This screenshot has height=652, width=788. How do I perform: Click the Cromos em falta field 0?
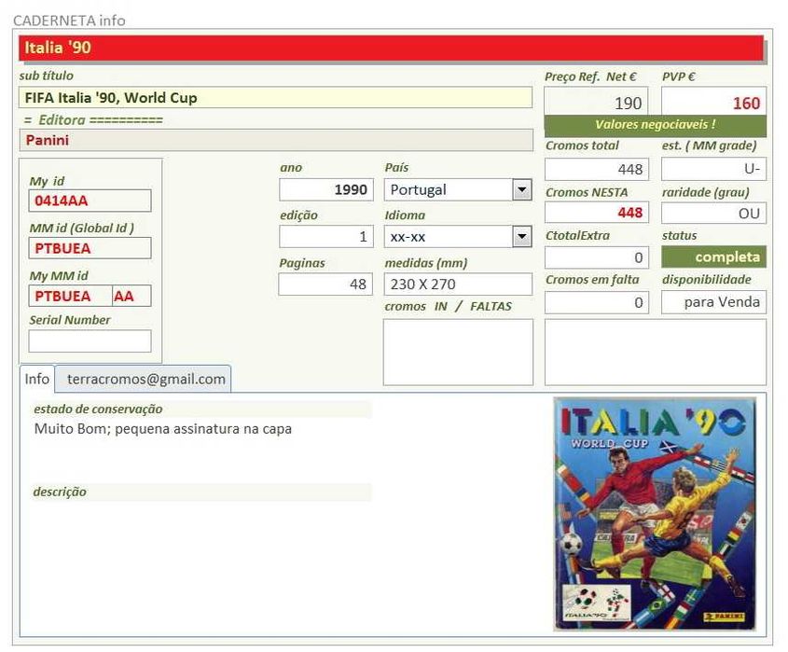(x=597, y=302)
